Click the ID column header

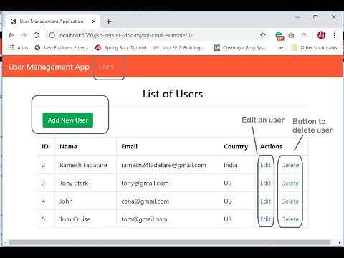point(45,146)
